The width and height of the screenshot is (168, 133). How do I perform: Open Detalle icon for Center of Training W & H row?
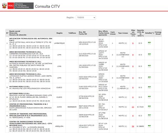tap(149, 116)
